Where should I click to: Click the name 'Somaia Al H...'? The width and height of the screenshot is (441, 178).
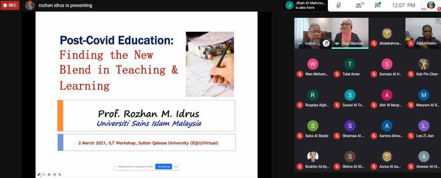tap(391, 74)
